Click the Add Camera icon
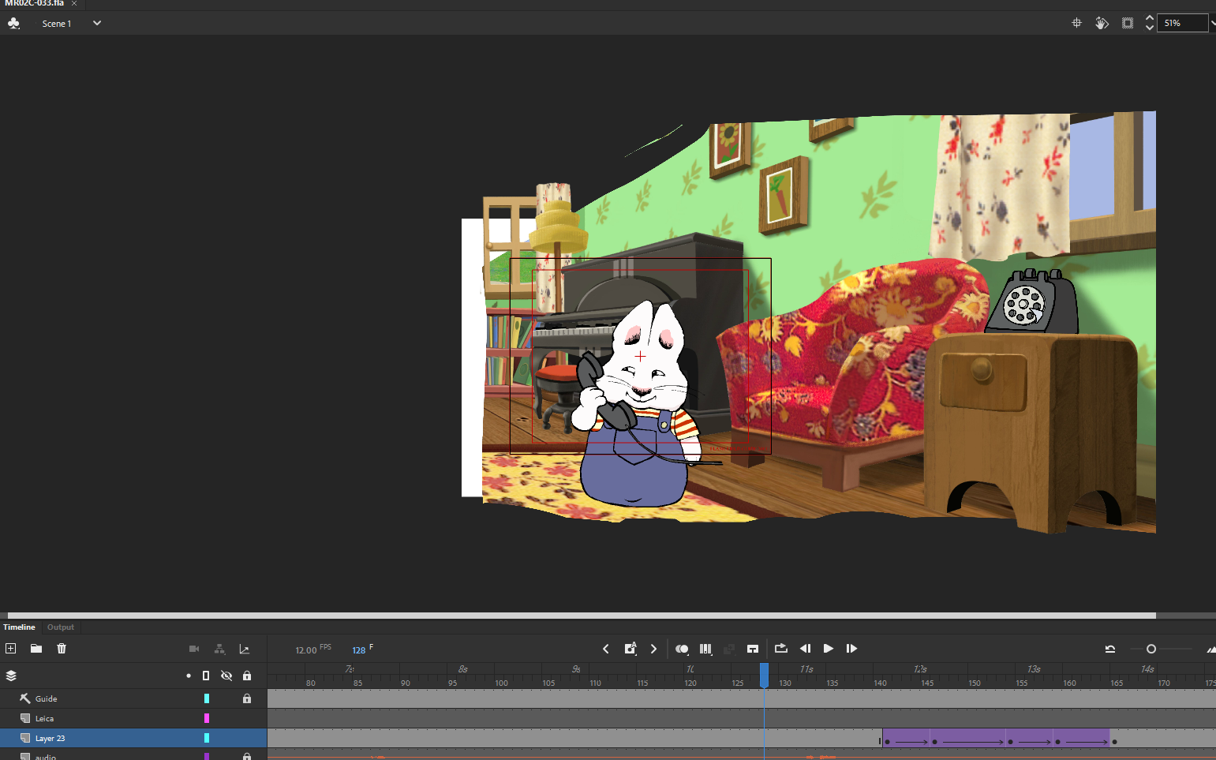Viewport: 1216px width, 760px height. (x=194, y=649)
